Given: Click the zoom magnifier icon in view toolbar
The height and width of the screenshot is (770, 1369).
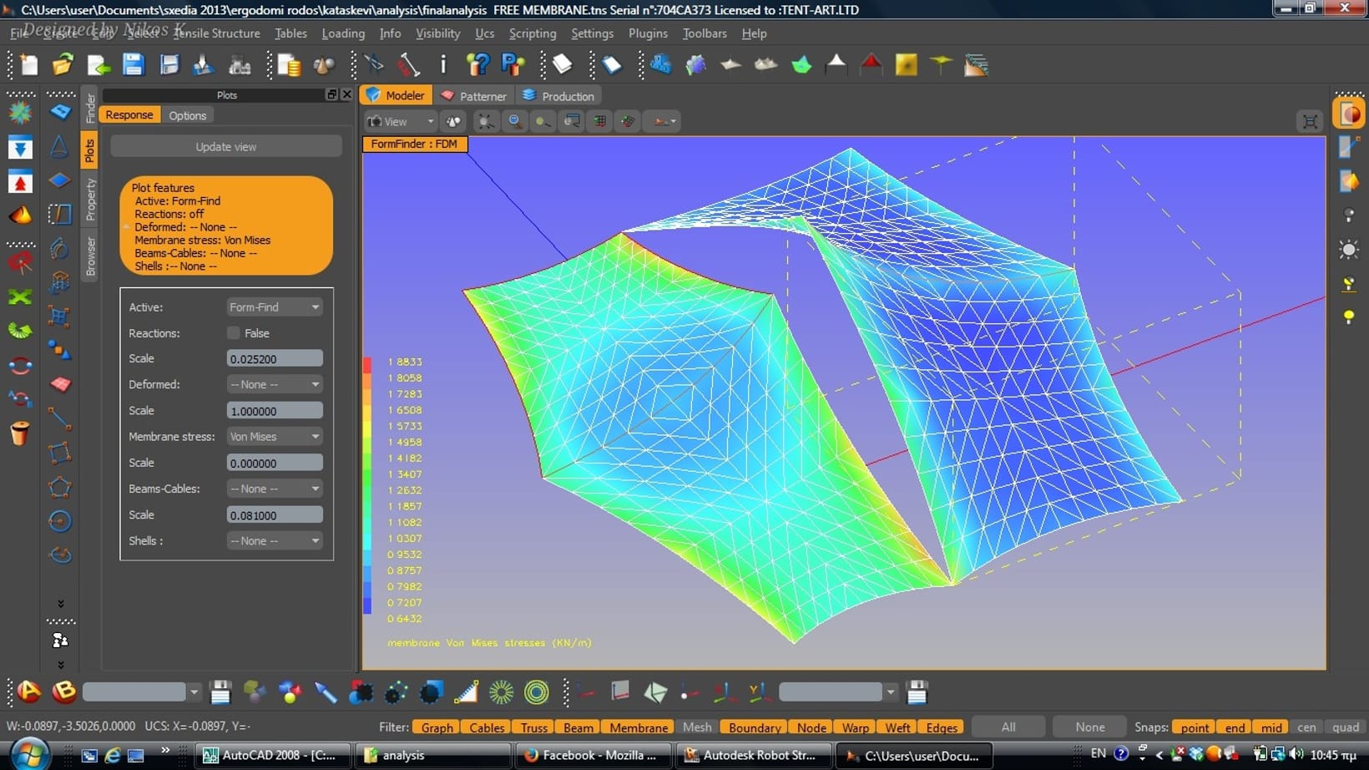Looking at the screenshot, I should point(515,122).
